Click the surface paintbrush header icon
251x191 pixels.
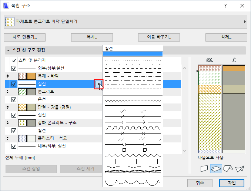234,60
